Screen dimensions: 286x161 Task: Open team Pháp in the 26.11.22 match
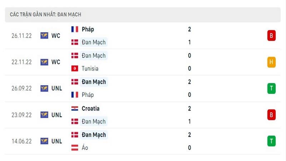click(x=88, y=29)
